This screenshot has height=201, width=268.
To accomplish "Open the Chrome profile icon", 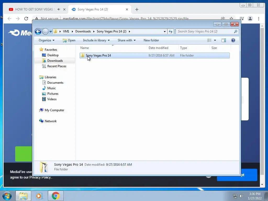I will (250, 19).
